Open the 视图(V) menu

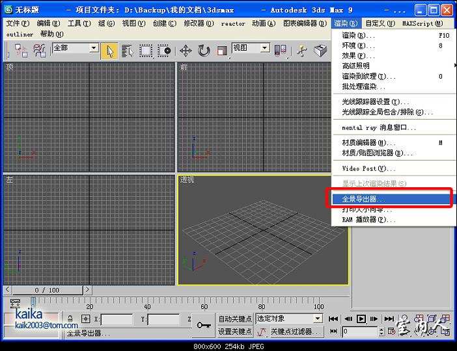click(x=133, y=23)
